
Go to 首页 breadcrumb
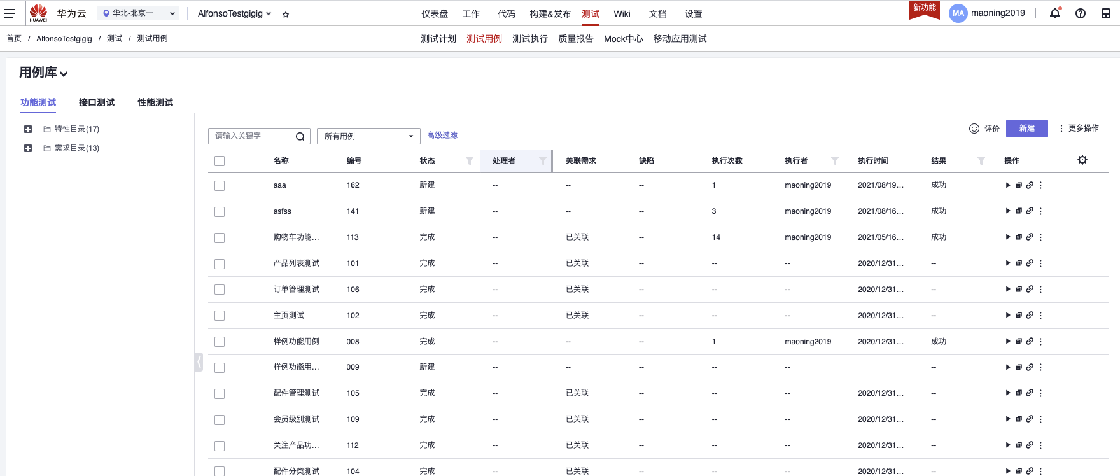pyautogui.click(x=14, y=39)
